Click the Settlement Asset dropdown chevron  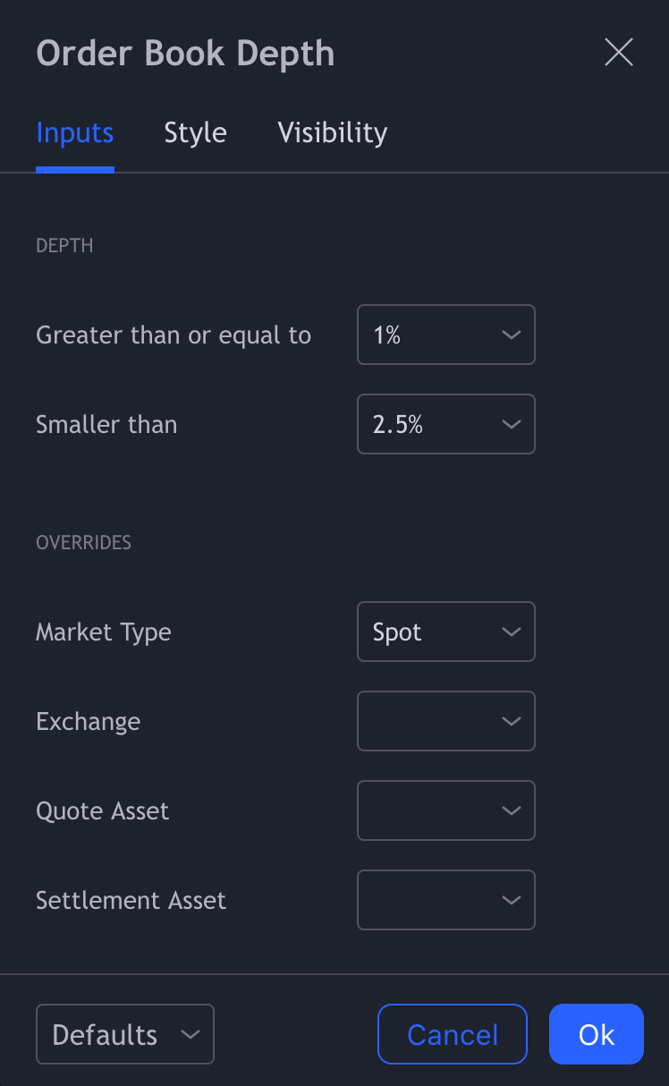[512, 900]
